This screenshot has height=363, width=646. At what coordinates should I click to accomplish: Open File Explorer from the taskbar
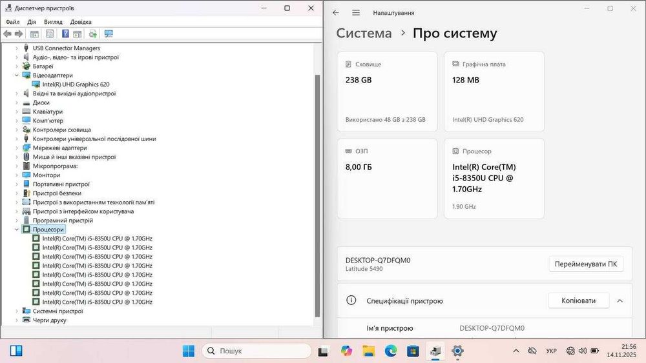coord(369,351)
